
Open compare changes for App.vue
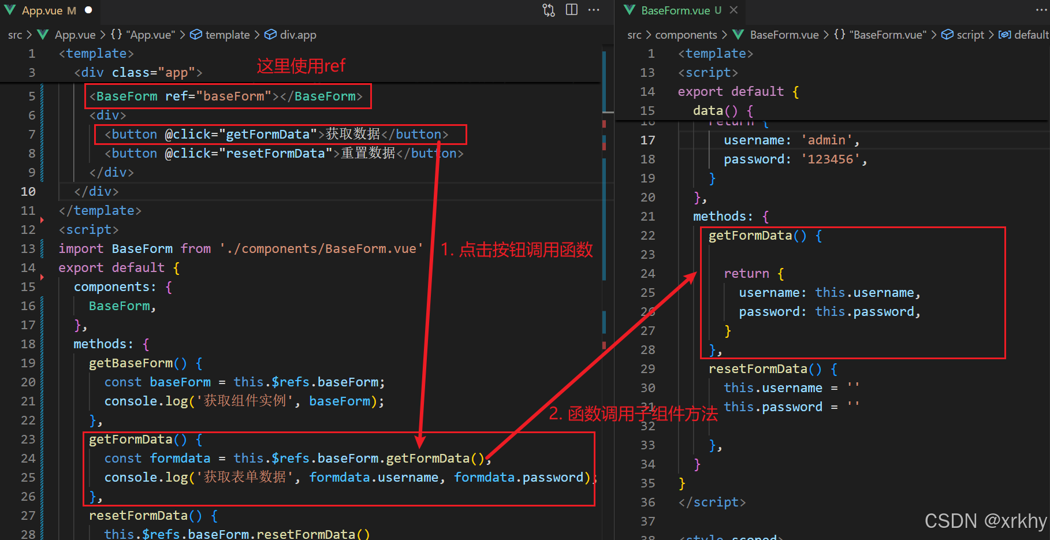click(x=549, y=10)
